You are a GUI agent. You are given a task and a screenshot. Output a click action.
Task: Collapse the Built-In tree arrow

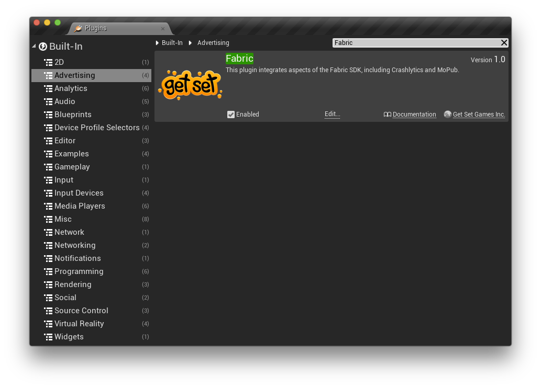34,46
